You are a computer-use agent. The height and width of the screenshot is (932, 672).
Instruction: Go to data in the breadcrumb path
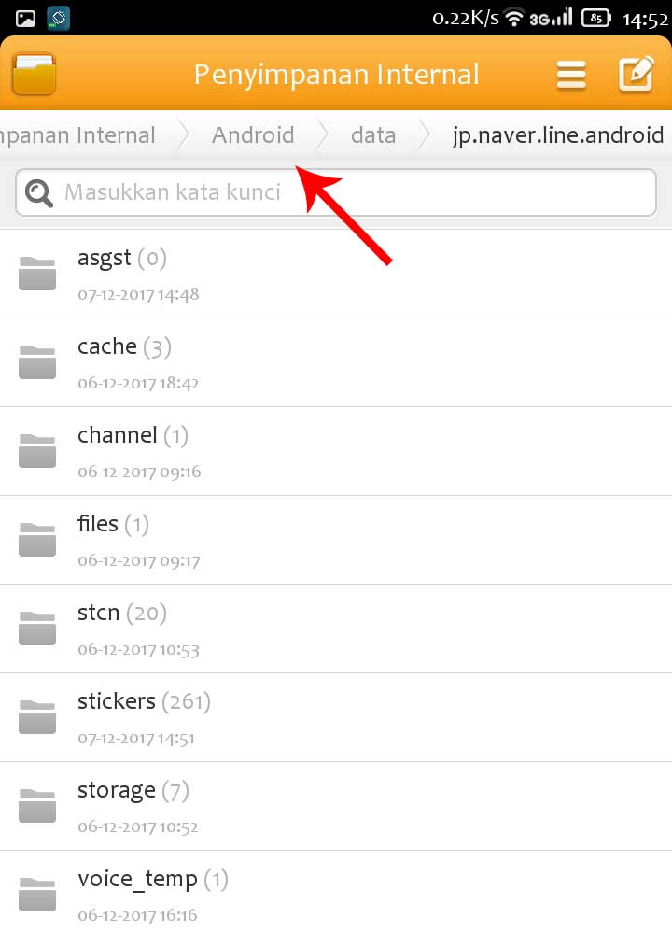pos(373,134)
